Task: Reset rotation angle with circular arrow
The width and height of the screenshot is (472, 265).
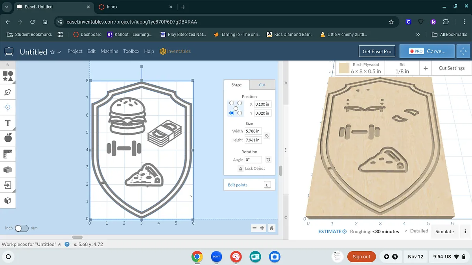Action: click(x=268, y=160)
